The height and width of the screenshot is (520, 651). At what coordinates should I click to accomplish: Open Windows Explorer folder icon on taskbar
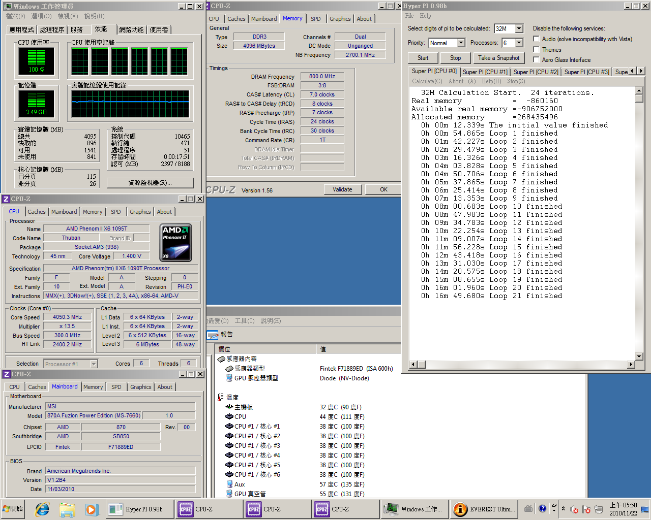(x=67, y=509)
